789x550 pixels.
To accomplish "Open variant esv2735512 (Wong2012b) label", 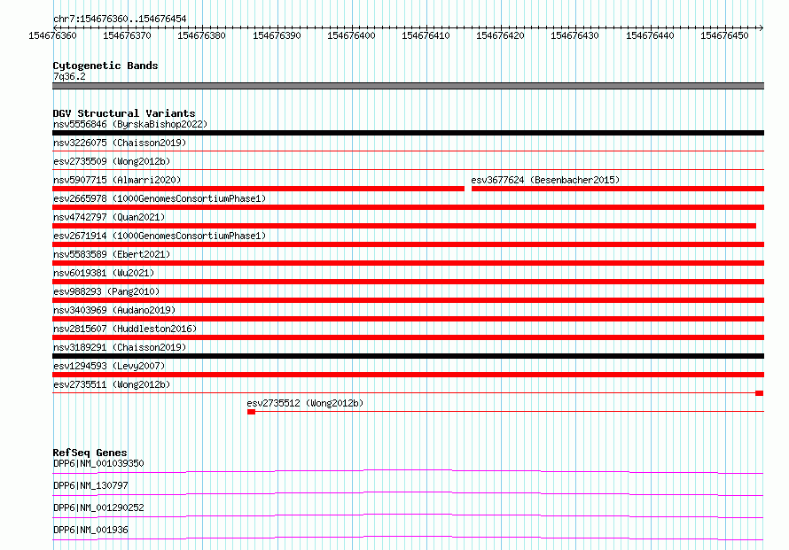I will pyautogui.click(x=305, y=403).
